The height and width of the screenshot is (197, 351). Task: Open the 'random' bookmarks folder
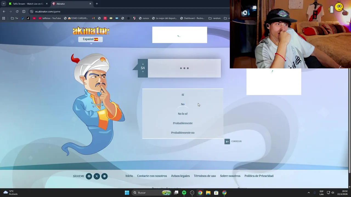(x=214, y=18)
